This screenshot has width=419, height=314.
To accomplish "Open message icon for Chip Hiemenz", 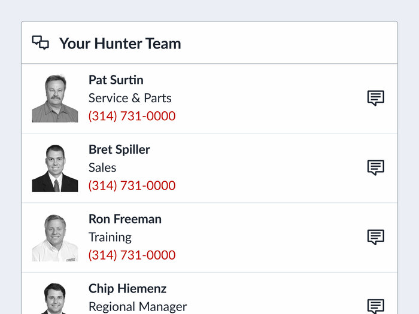I will [x=376, y=306].
